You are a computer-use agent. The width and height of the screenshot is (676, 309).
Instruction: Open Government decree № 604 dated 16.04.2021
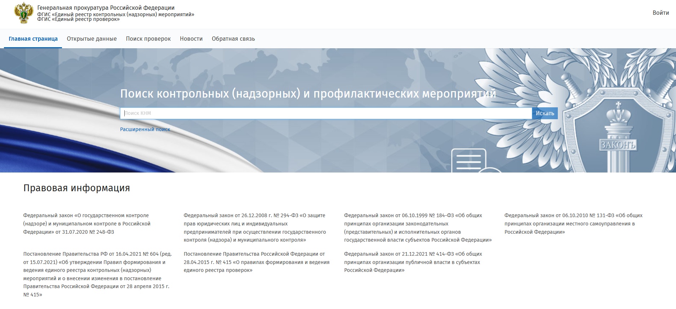click(x=98, y=274)
